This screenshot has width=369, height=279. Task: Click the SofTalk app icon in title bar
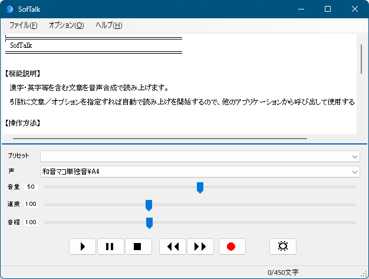tap(9, 9)
